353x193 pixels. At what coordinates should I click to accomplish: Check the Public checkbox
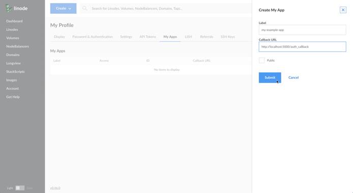[x=261, y=61]
